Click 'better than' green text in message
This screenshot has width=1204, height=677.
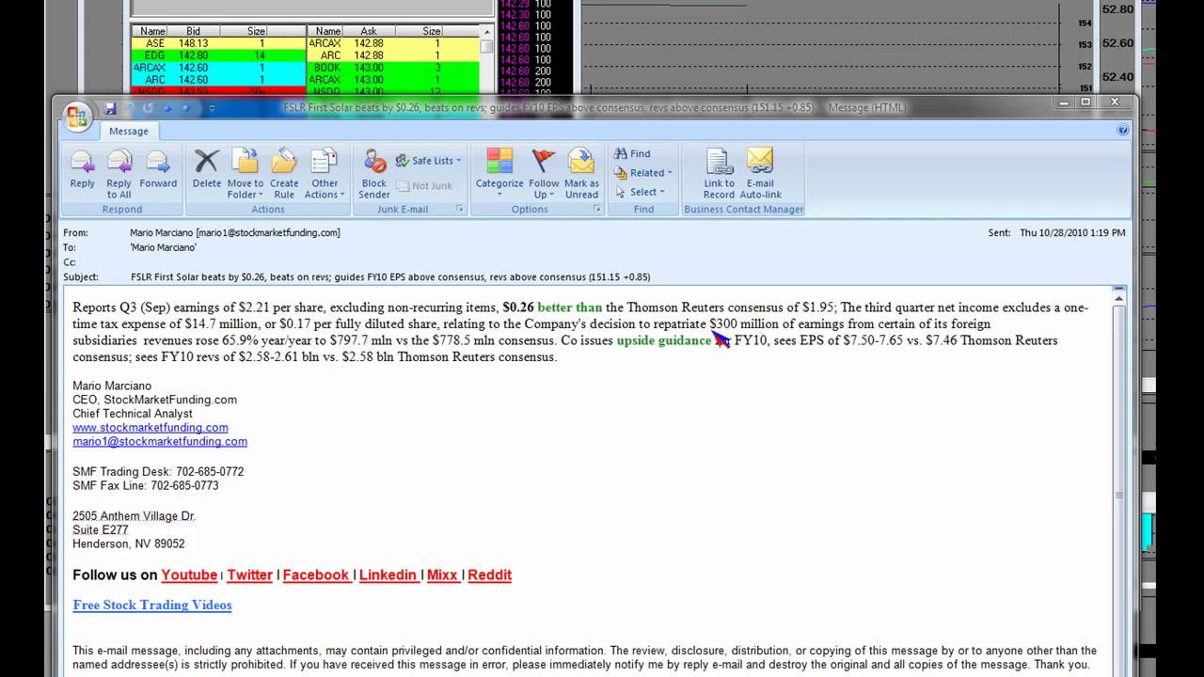point(570,307)
